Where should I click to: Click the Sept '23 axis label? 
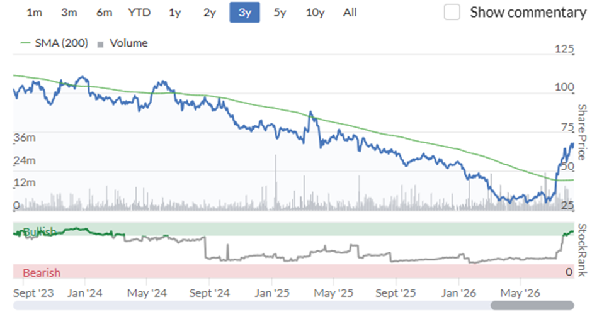(33, 293)
